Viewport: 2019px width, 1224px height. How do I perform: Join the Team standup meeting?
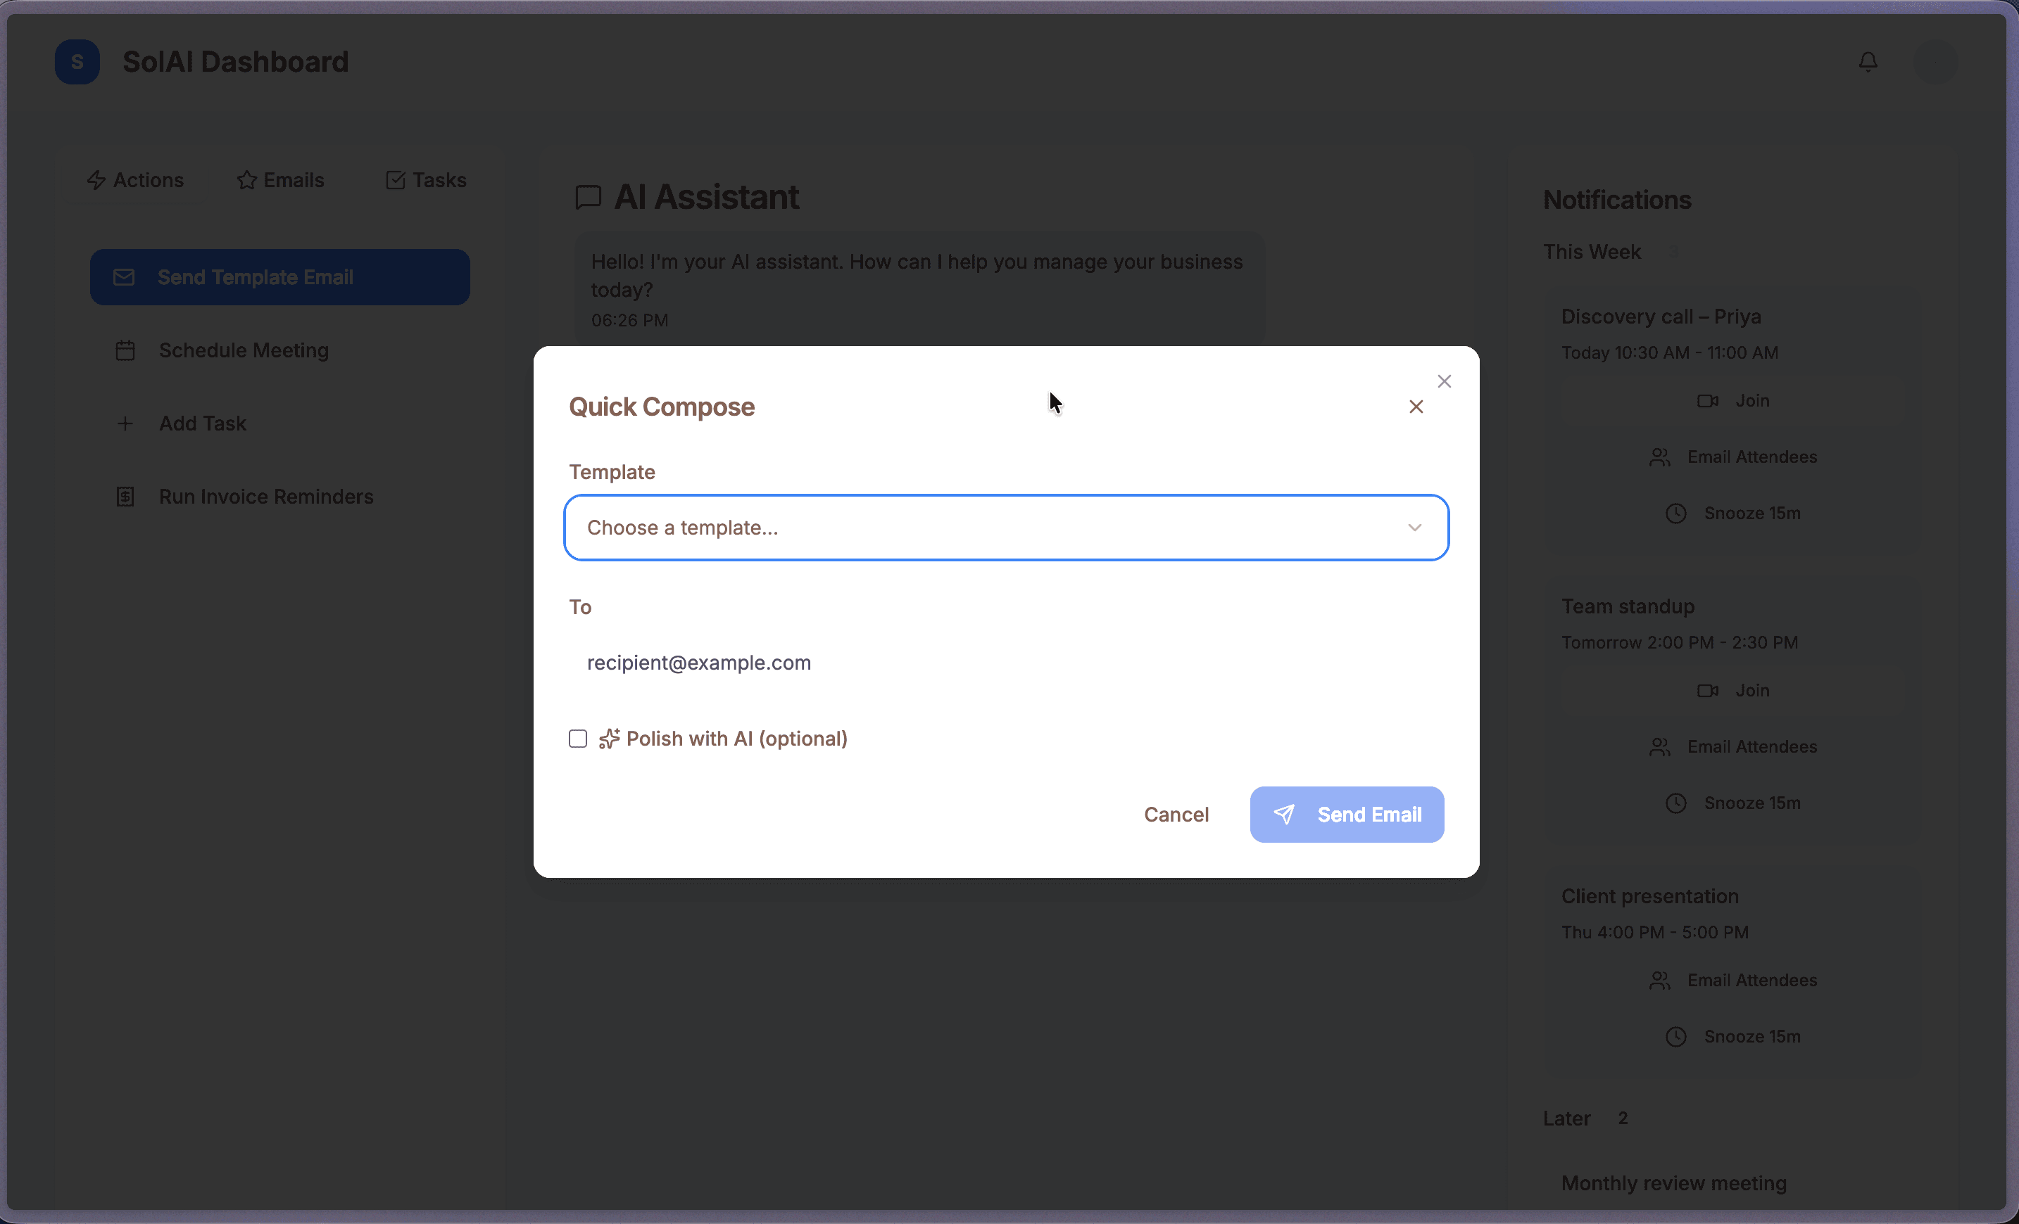[x=1733, y=690]
